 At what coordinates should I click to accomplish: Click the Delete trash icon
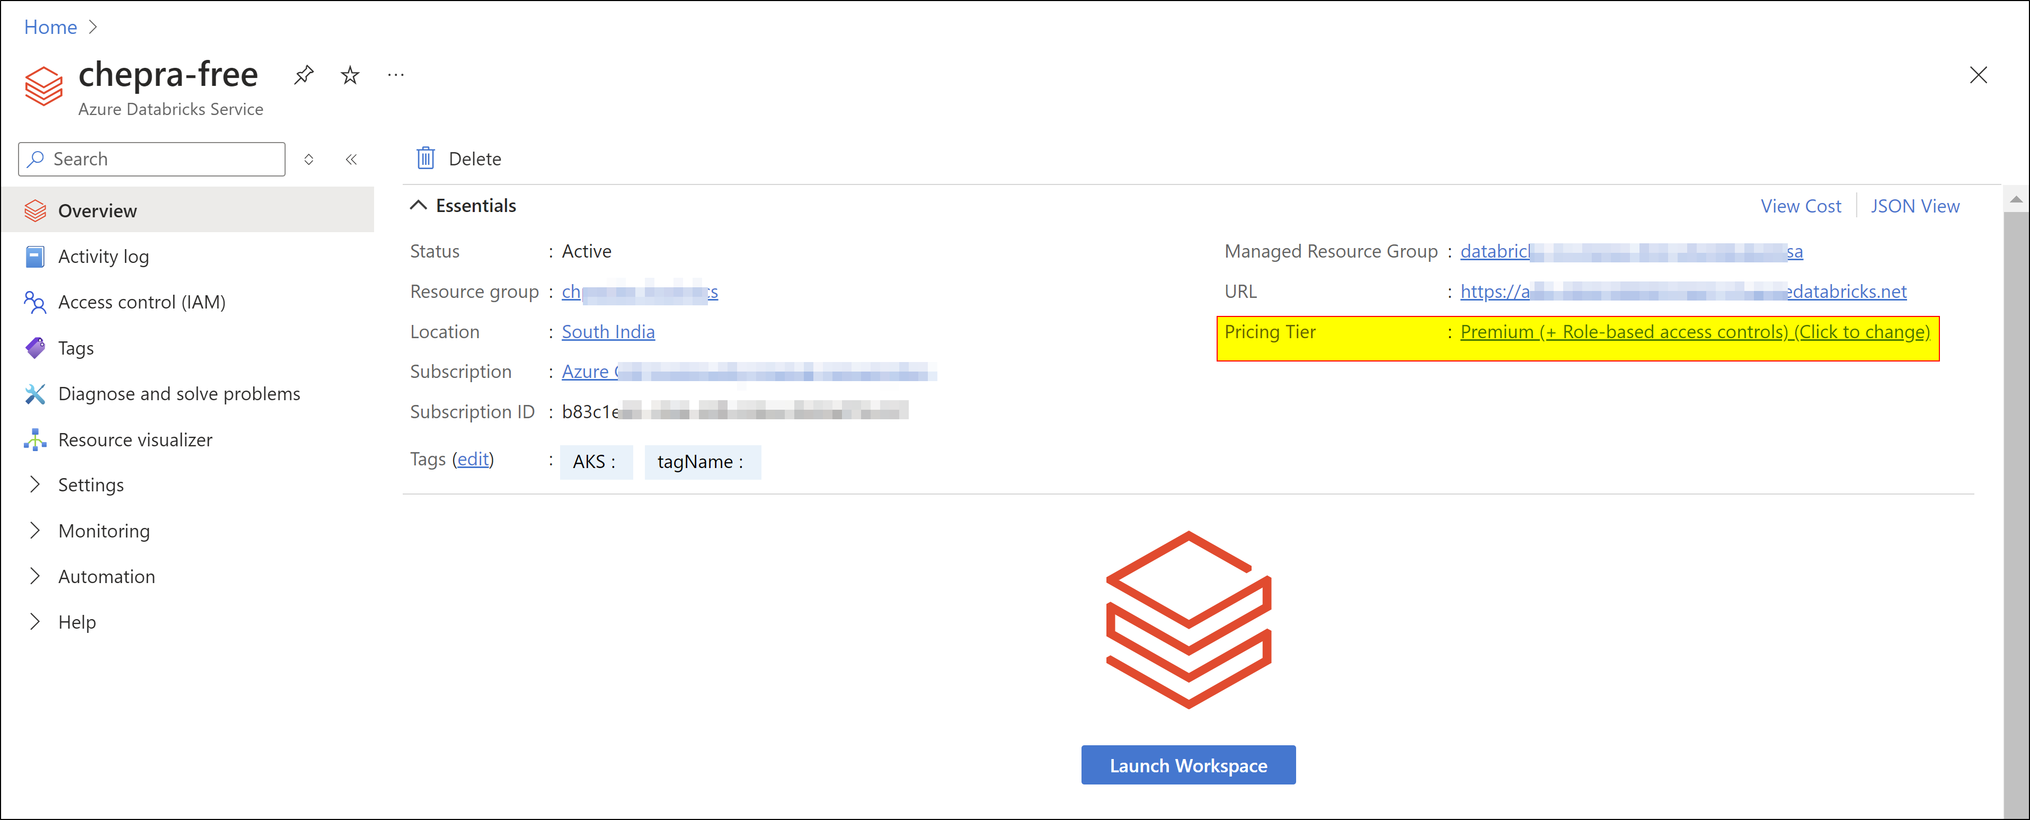click(x=425, y=158)
